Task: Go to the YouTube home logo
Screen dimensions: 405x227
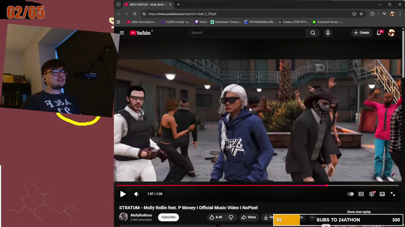Action: coord(140,33)
